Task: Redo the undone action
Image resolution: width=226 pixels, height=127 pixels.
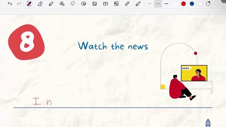Action: (19, 4)
